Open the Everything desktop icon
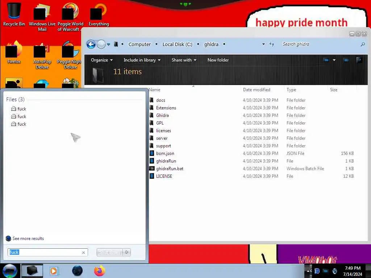 (x=99, y=14)
